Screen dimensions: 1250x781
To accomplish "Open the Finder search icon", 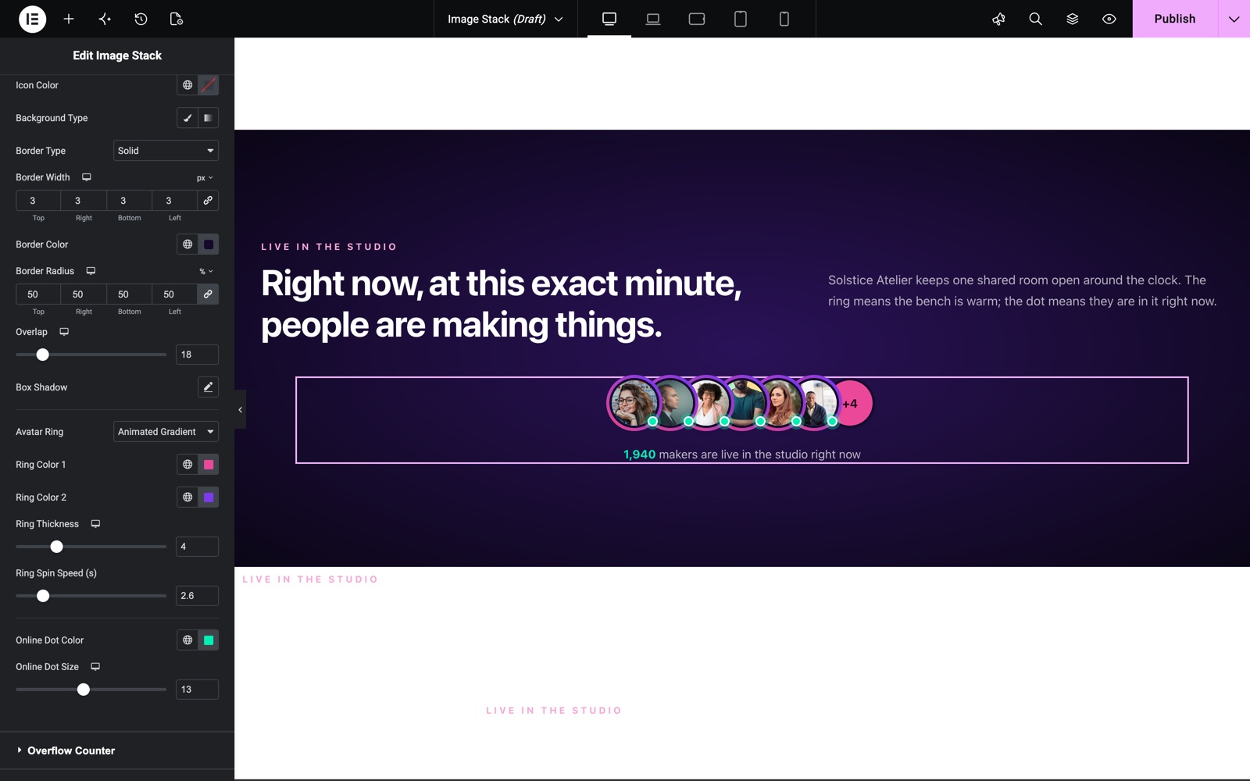I will pos(1035,19).
